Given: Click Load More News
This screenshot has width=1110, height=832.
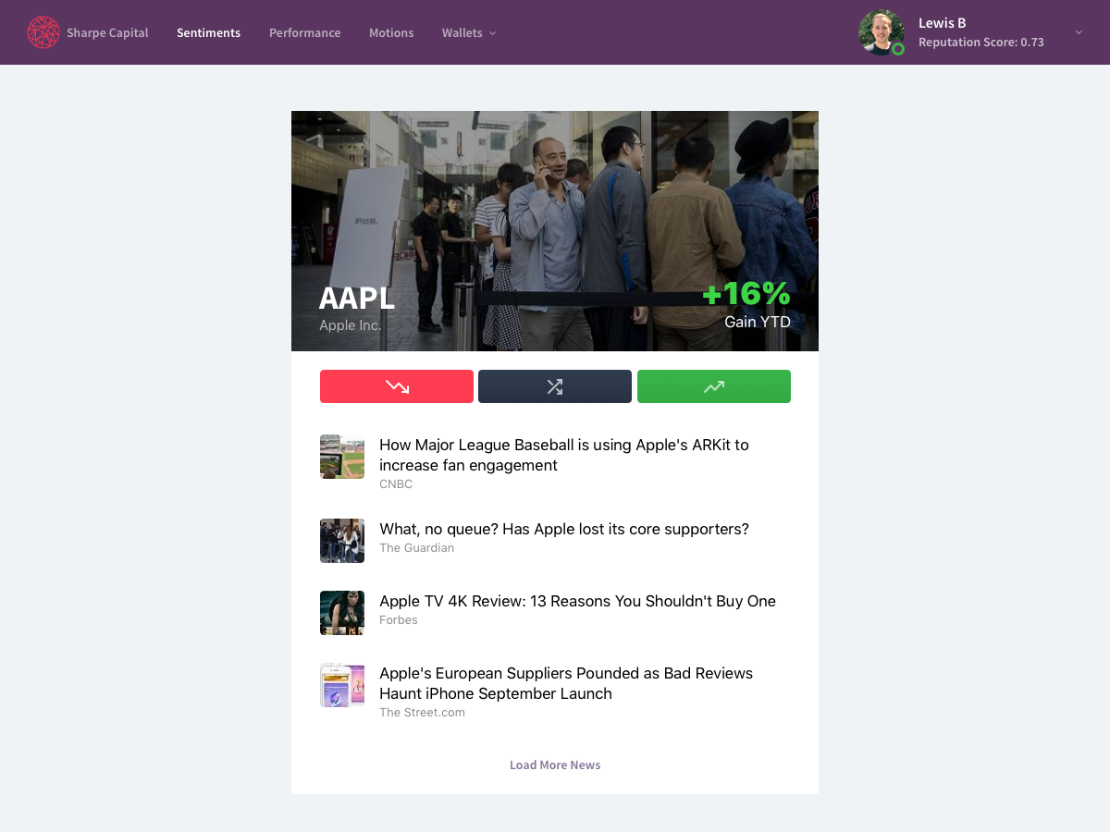Looking at the screenshot, I should pyautogui.click(x=555, y=765).
